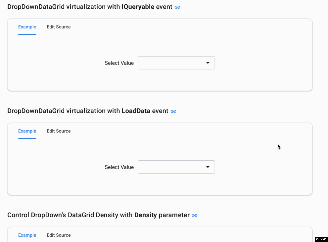The image size is (328, 242).
Task: Click the anchor link icon beside the IQueryable heading
Action: pyautogui.click(x=177, y=7)
